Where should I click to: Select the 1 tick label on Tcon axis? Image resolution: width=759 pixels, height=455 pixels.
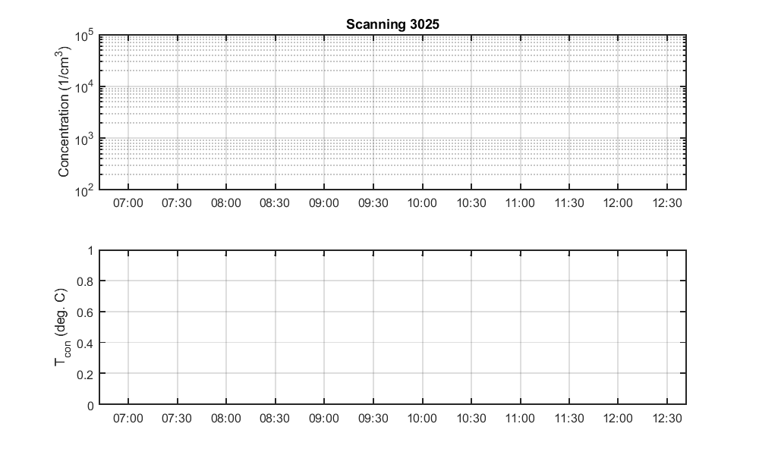(90, 250)
